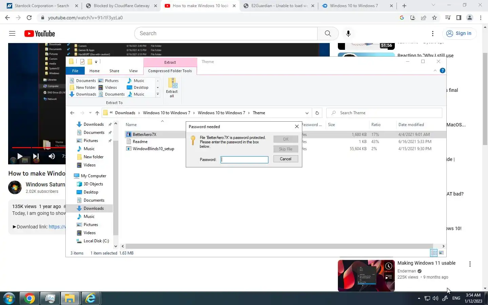
Task: Open Quick Access Toolbar customize dropdown
Action: click(x=96, y=62)
